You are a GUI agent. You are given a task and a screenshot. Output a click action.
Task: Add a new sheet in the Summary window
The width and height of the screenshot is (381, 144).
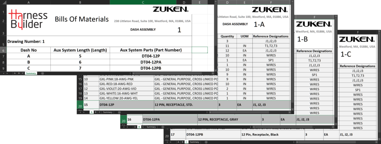tap(42, 73)
